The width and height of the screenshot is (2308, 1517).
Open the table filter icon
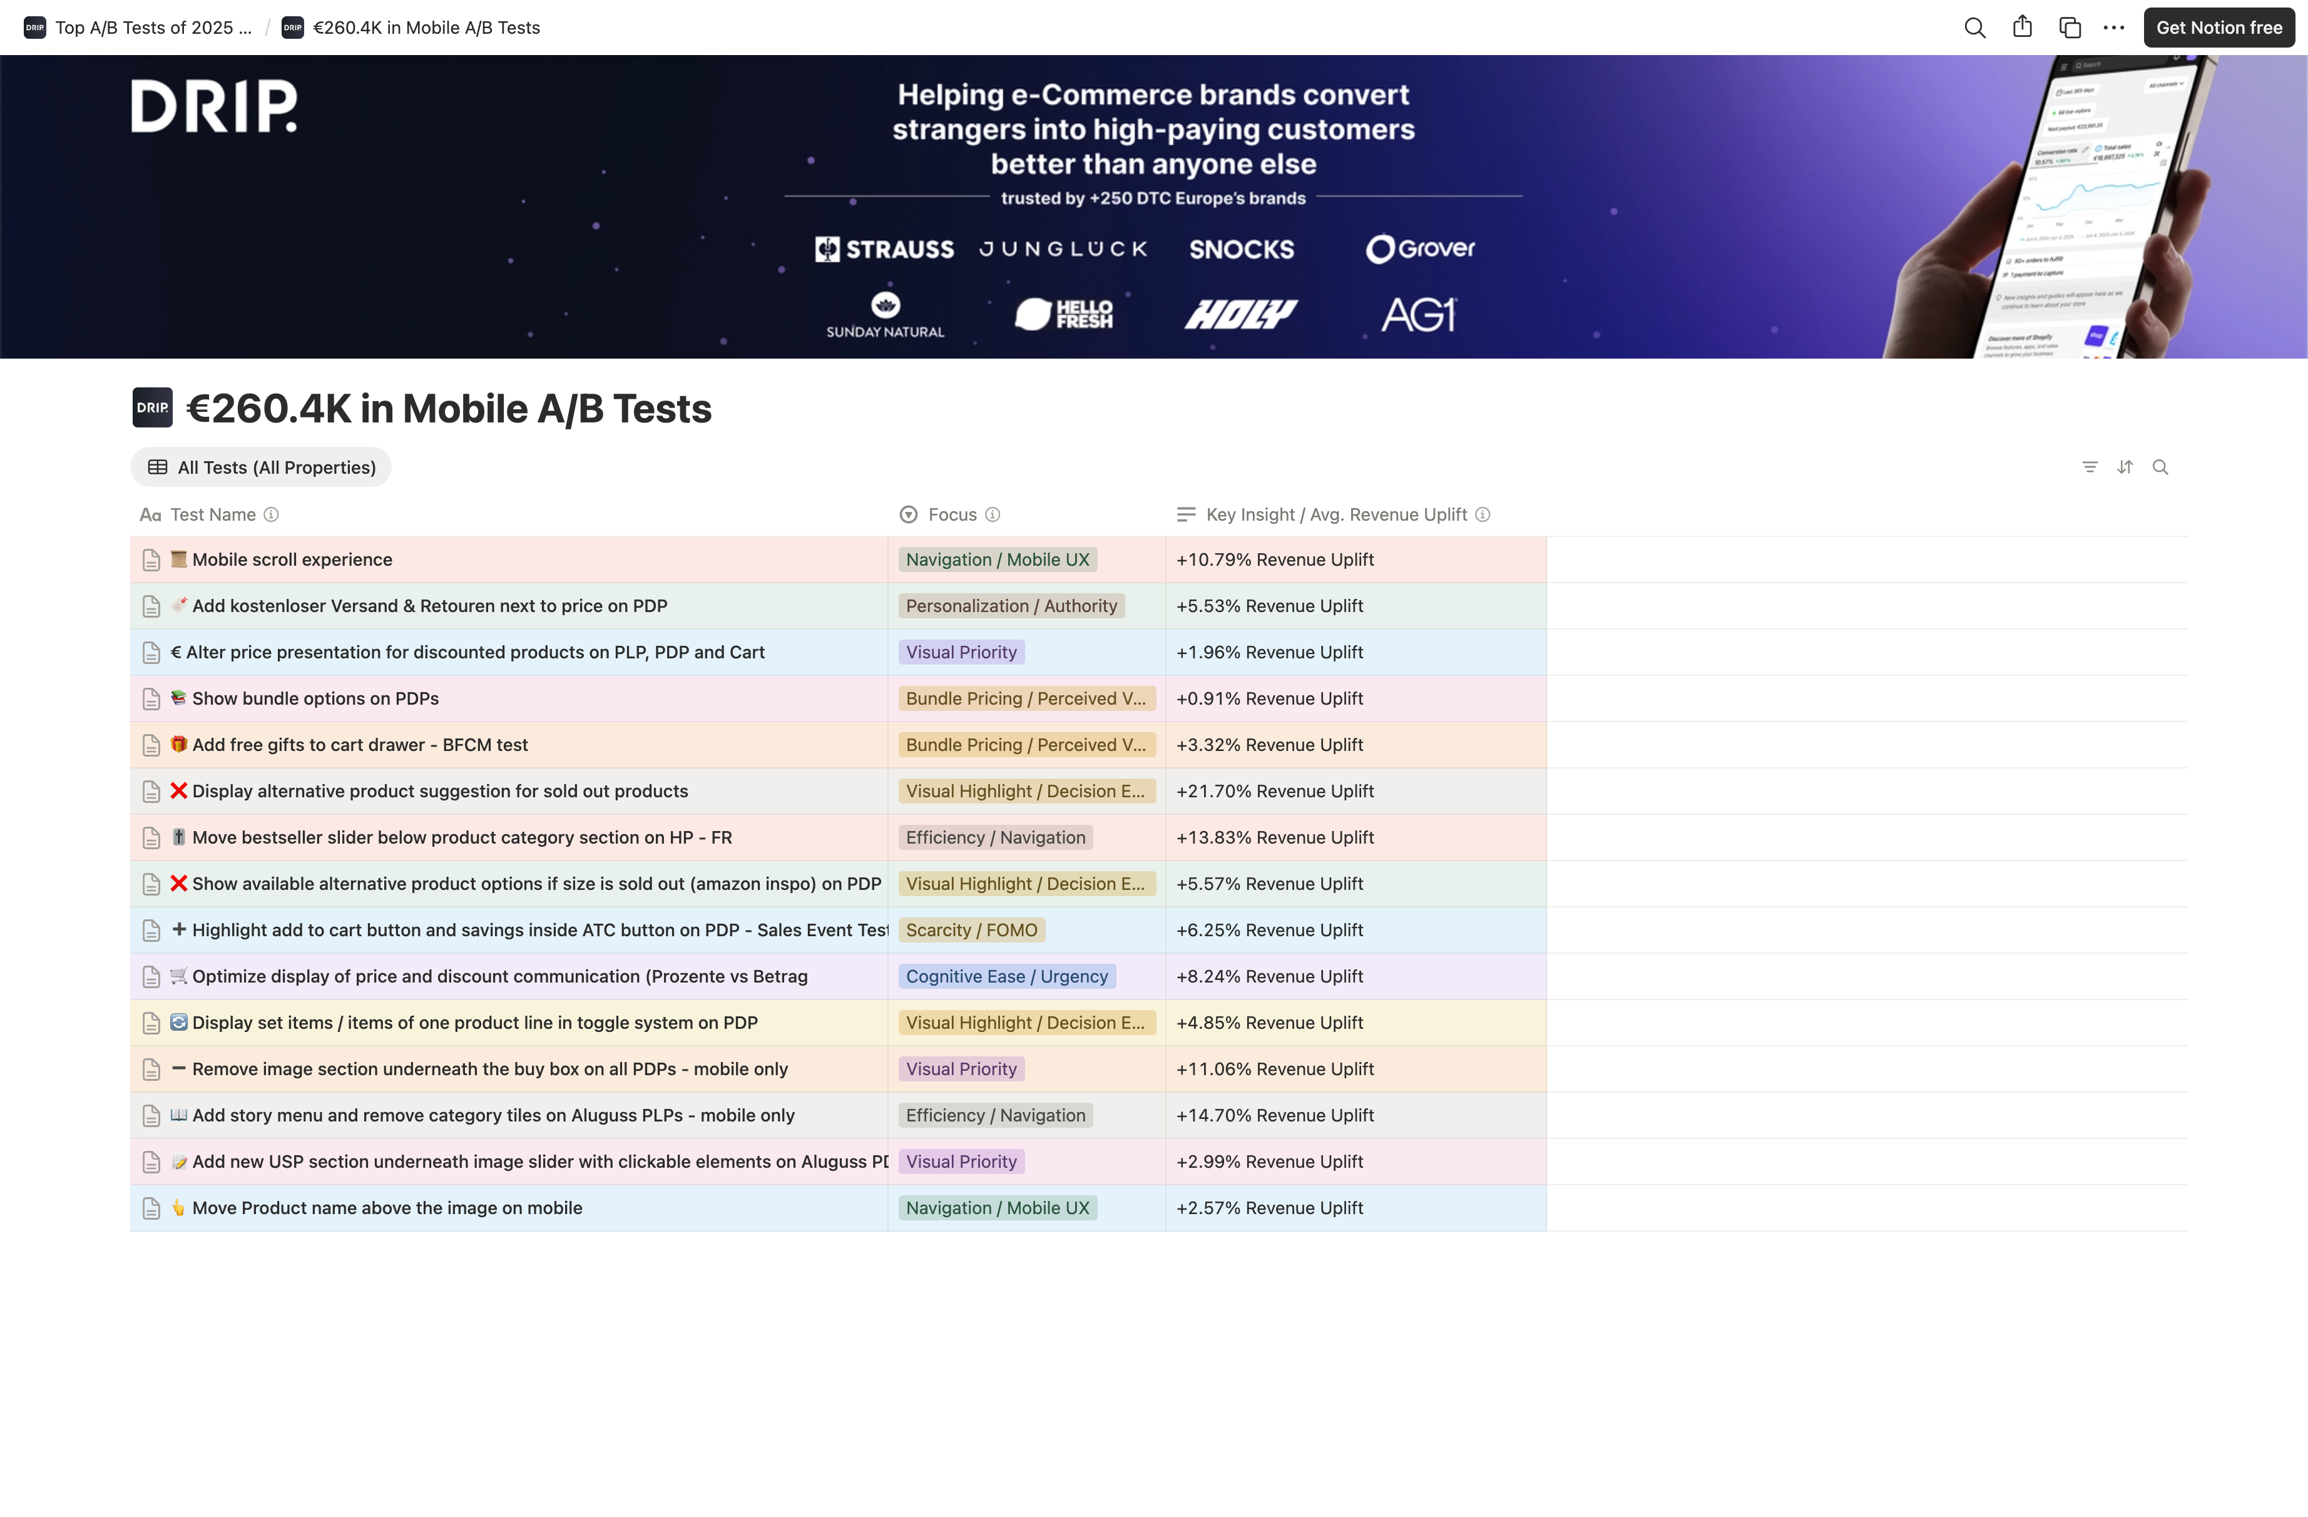2090,467
